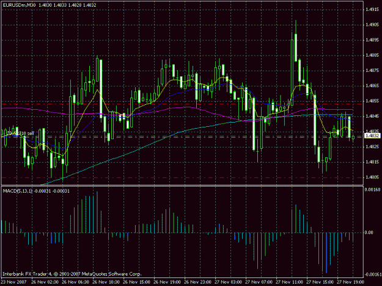Select the highlighted current price marker 1.4832
Screen dimensions: 382x286
coord(372,135)
